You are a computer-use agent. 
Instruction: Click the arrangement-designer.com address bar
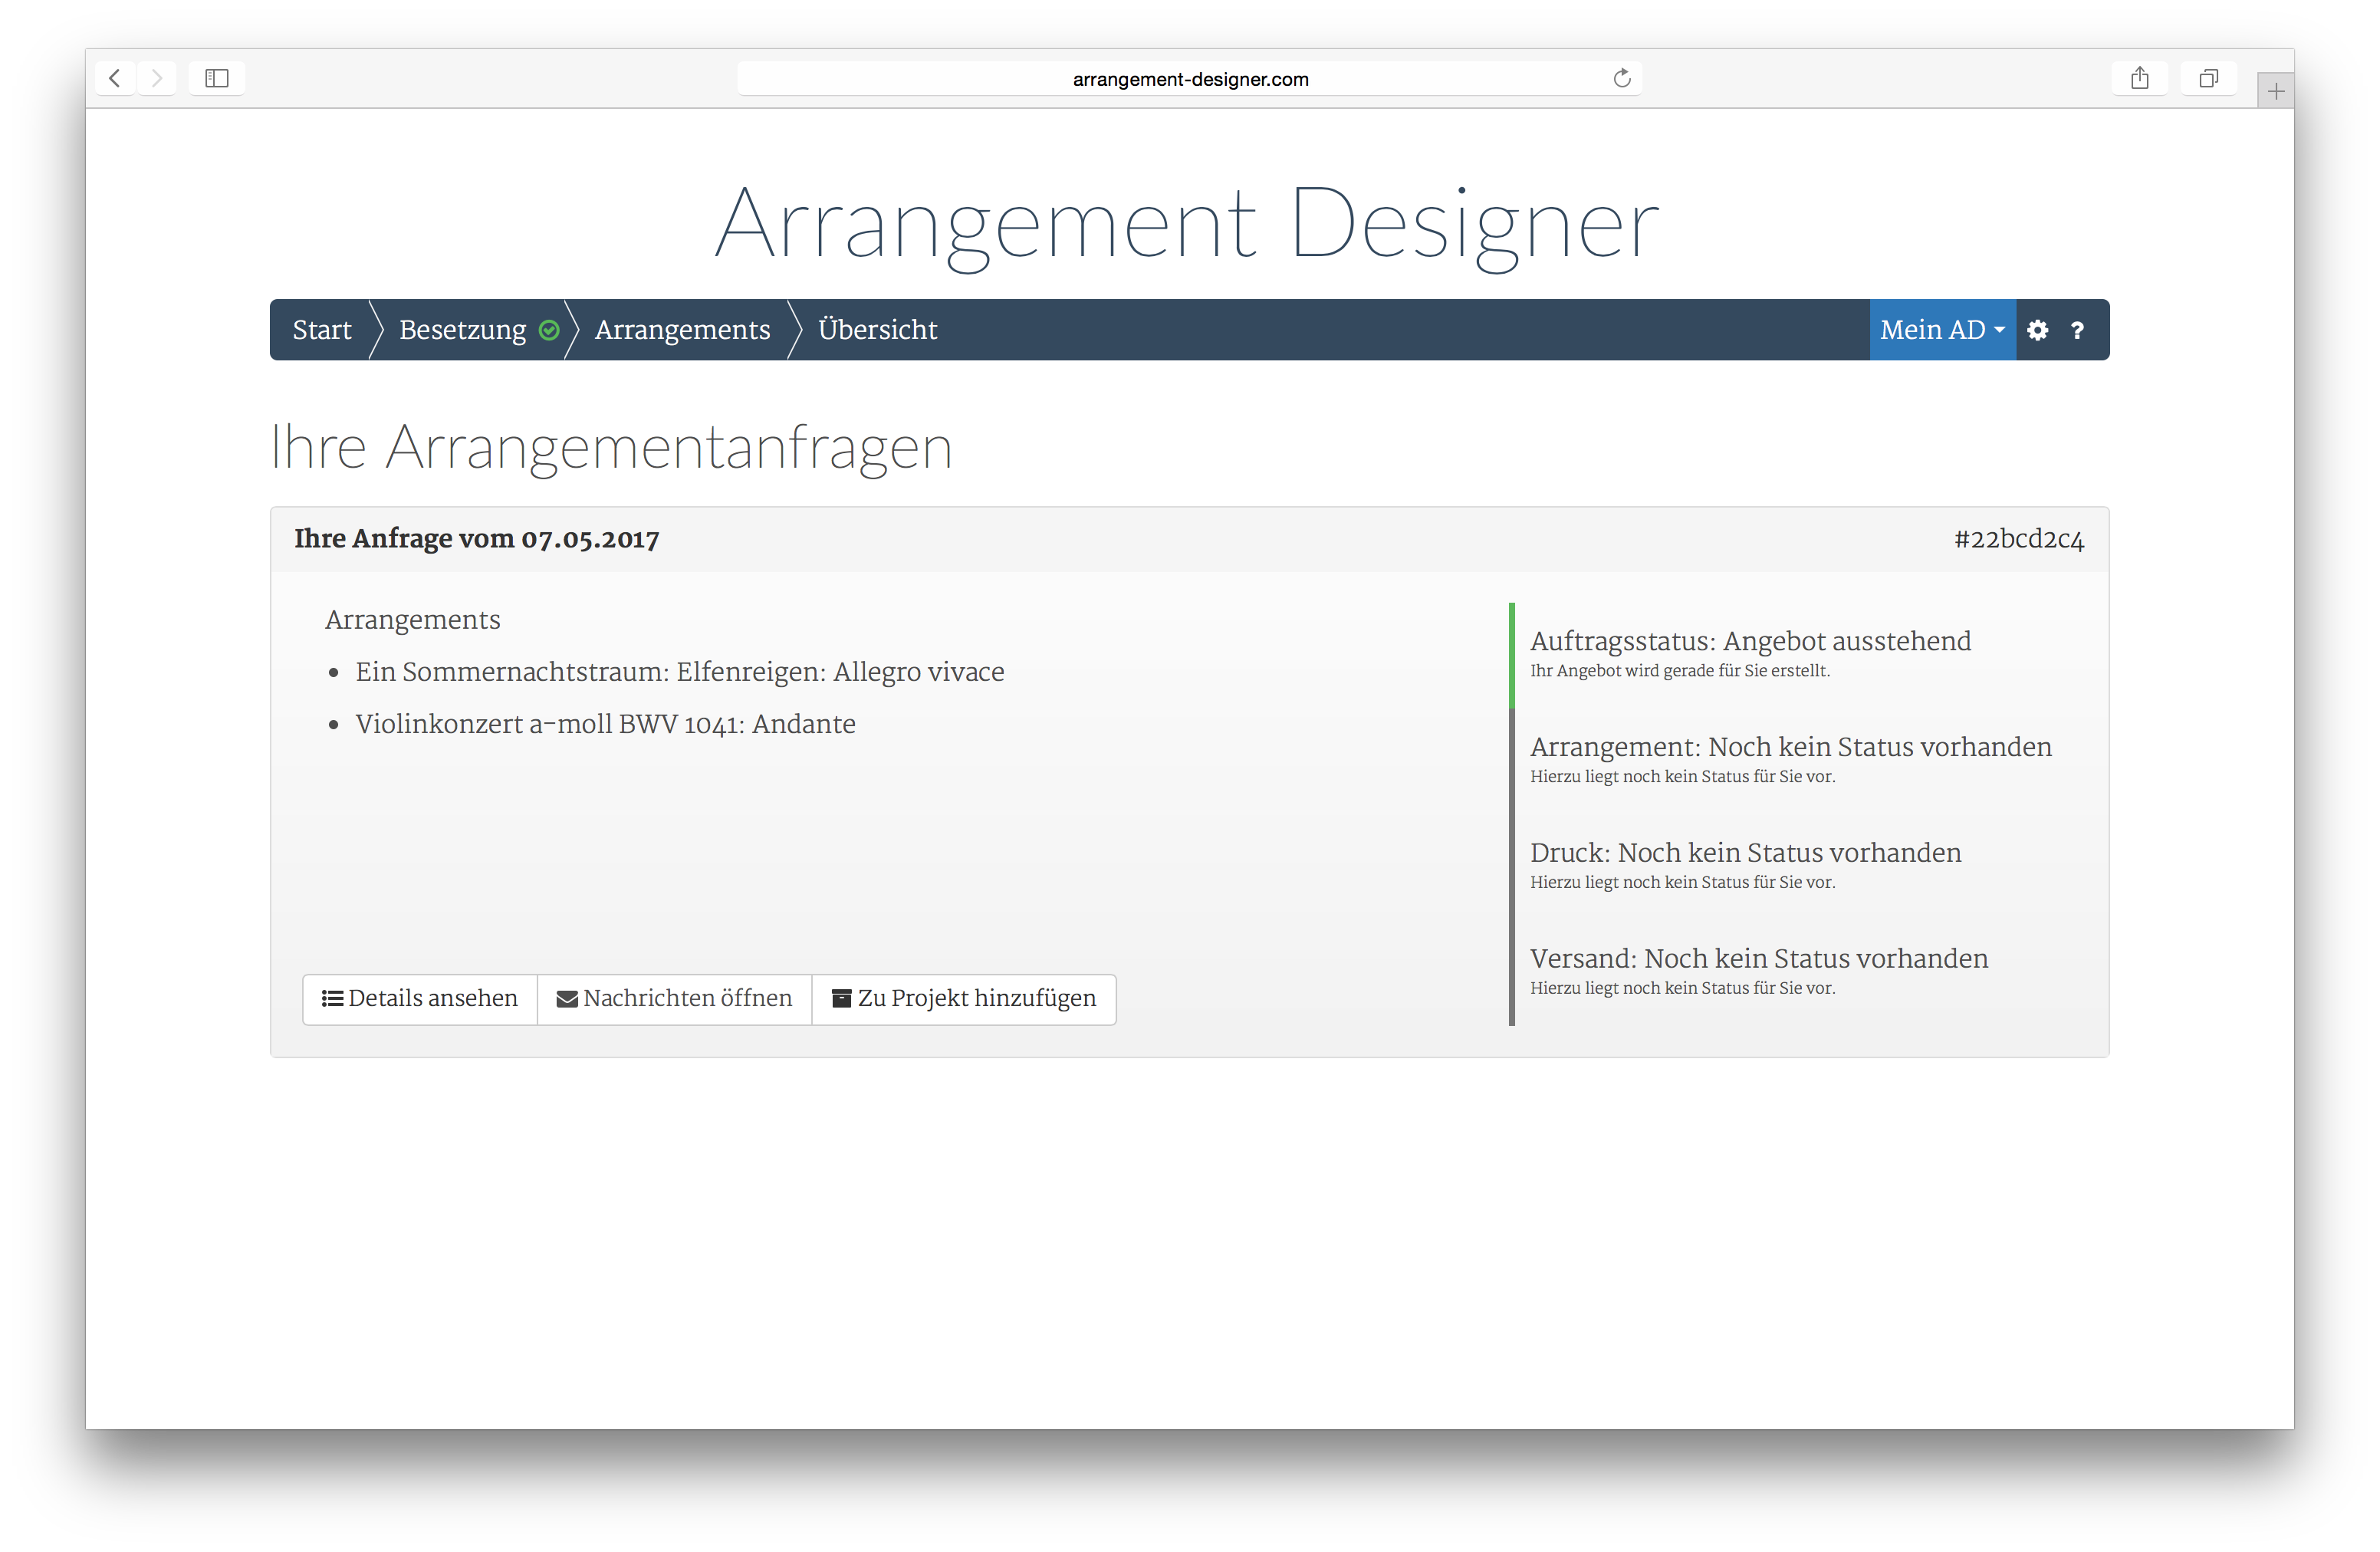(1189, 79)
